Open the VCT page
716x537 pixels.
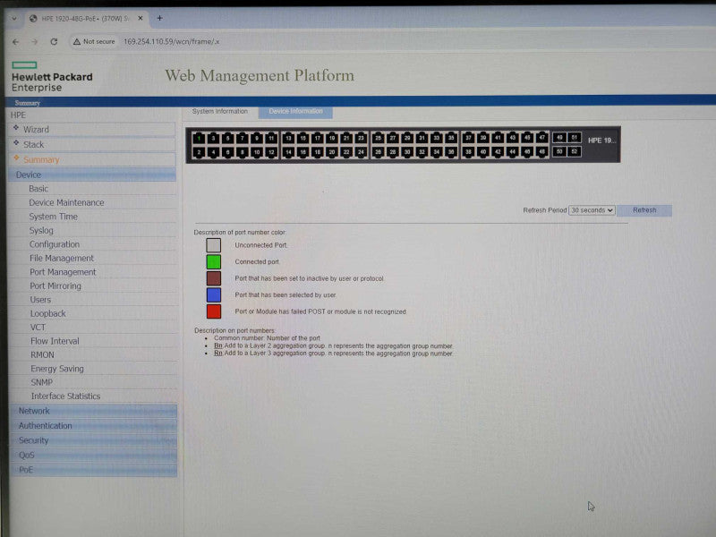[38, 328]
